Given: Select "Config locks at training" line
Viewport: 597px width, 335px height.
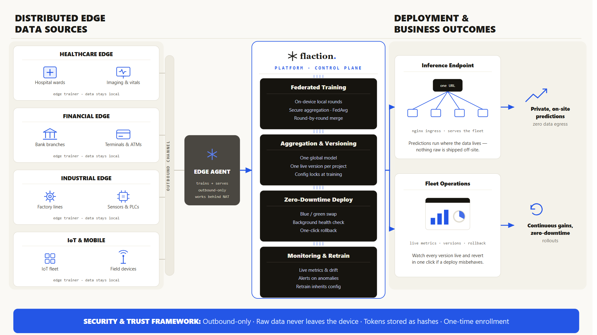Looking at the screenshot, I should [x=318, y=174].
